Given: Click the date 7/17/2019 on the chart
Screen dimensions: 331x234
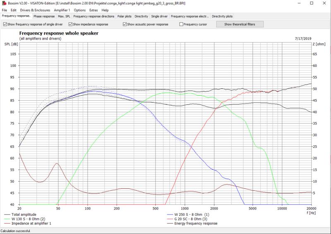Looking at the screenshot, I should 303,38.
